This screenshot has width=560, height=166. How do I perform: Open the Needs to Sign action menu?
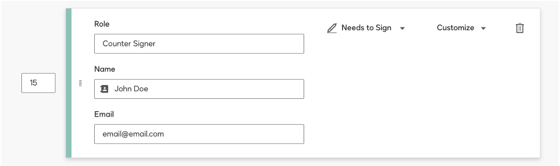[x=366, y=28]
